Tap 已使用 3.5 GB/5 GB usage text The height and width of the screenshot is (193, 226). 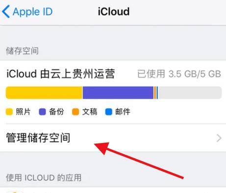click(x=179, y=74)
